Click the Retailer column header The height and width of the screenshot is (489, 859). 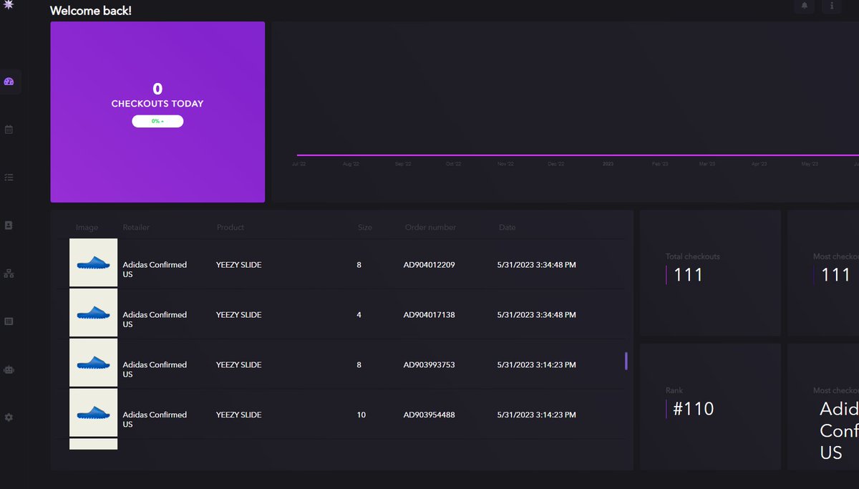[136, 228]
